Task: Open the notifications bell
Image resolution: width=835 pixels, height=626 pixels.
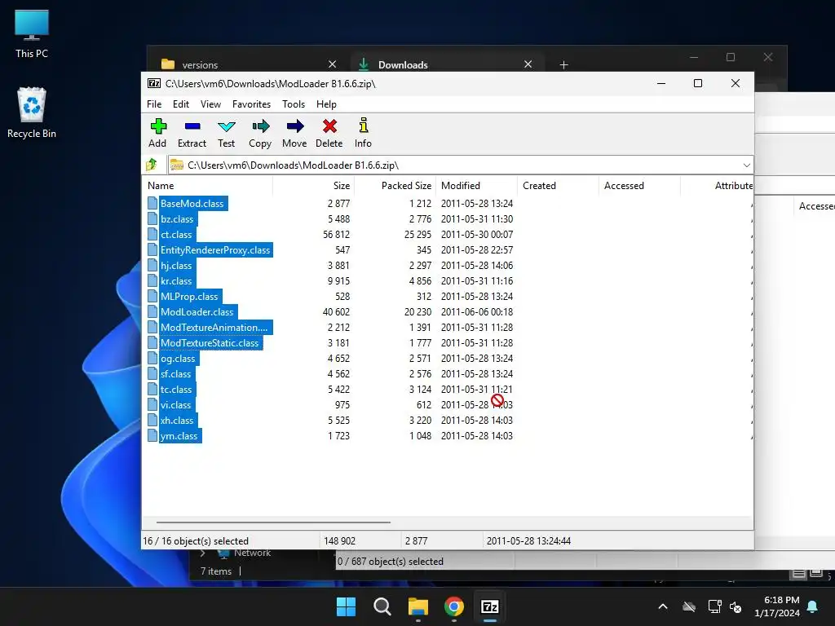Action: (813, 606)
